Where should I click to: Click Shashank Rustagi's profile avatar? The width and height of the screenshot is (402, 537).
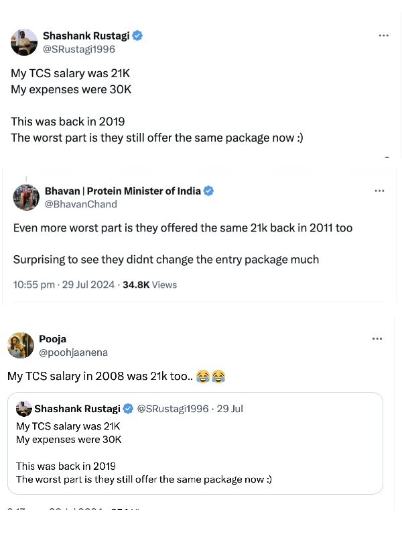[23, 42]
